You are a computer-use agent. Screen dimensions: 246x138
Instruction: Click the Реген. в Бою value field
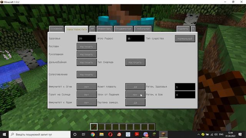pos(185,95)
